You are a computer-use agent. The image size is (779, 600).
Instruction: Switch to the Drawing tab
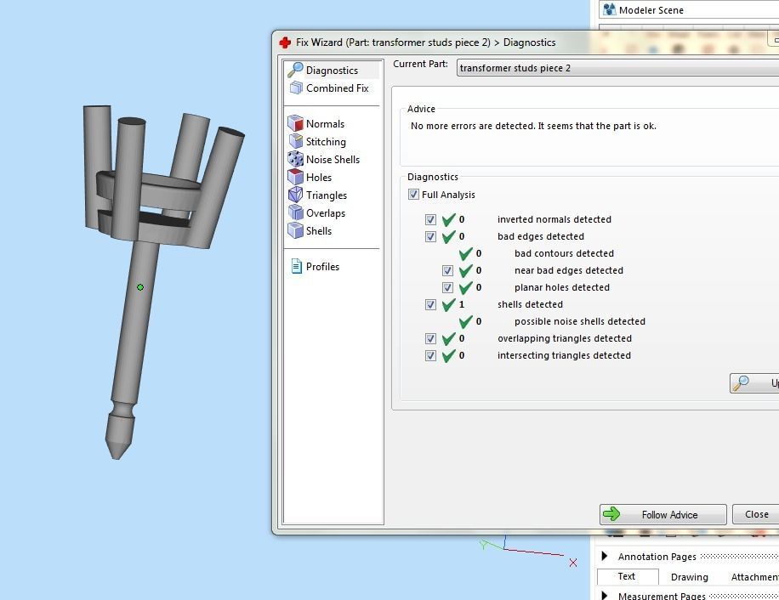pos(689,577)
